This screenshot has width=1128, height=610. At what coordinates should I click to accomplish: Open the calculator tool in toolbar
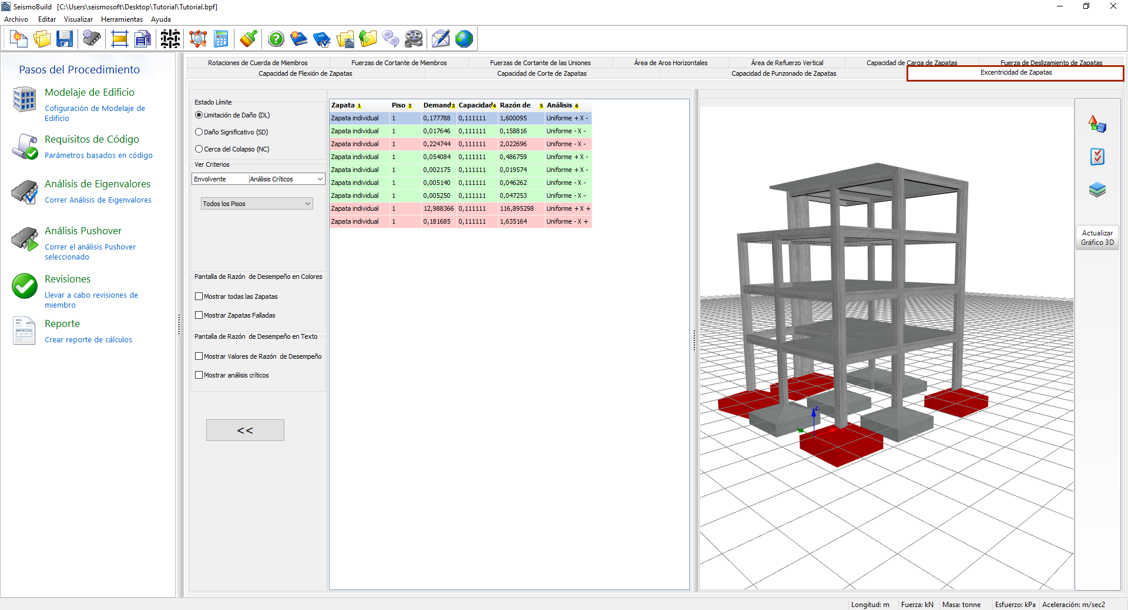pyautogui.click(x=221, y=39)
